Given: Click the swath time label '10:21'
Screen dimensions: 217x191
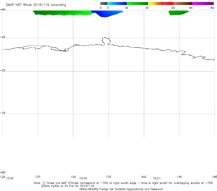Looking at the screenshot, I should coord(157,178).
